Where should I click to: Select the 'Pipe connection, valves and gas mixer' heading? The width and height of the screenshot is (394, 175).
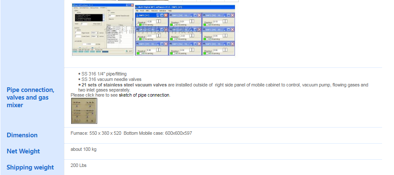coord(31,97)
